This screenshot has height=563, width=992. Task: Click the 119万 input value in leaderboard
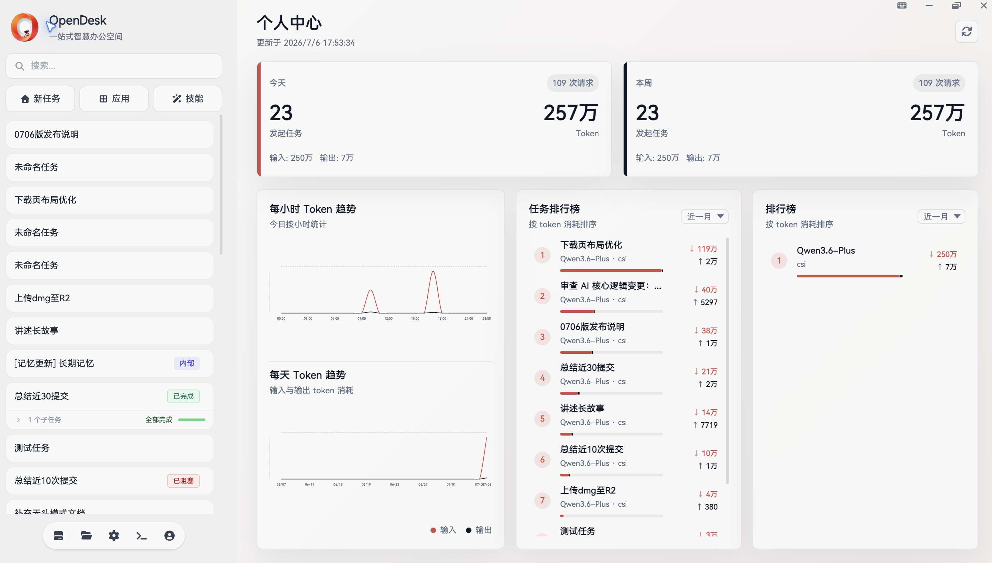[704, 249]
